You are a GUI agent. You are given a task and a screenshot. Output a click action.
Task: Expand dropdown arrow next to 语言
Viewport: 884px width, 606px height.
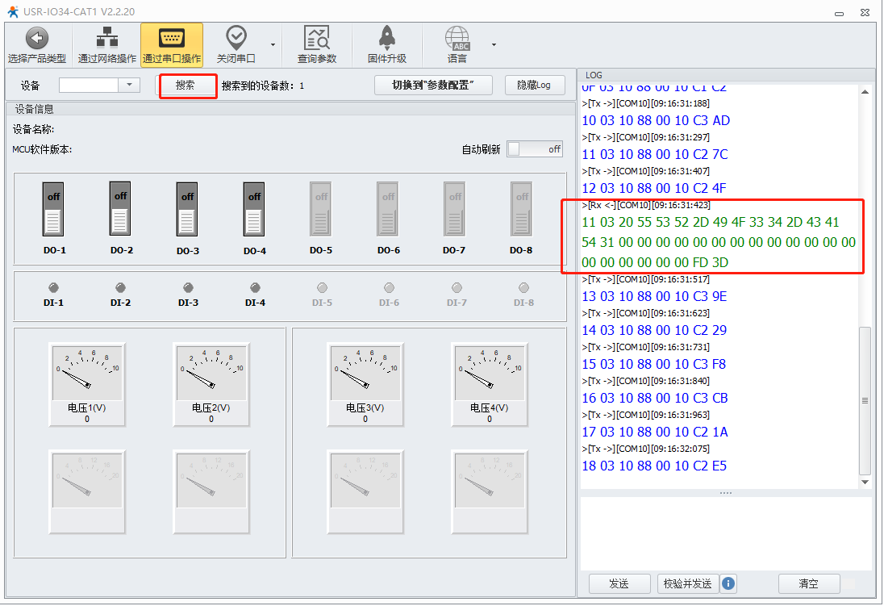point(494,45)
